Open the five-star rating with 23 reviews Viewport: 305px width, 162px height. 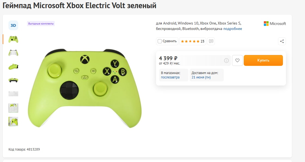[x=193, y=41]
